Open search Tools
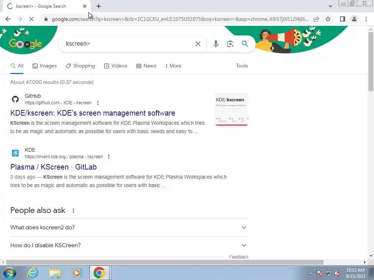The width and height of the screenshot is (374, 280). click(x=242, y=66)
